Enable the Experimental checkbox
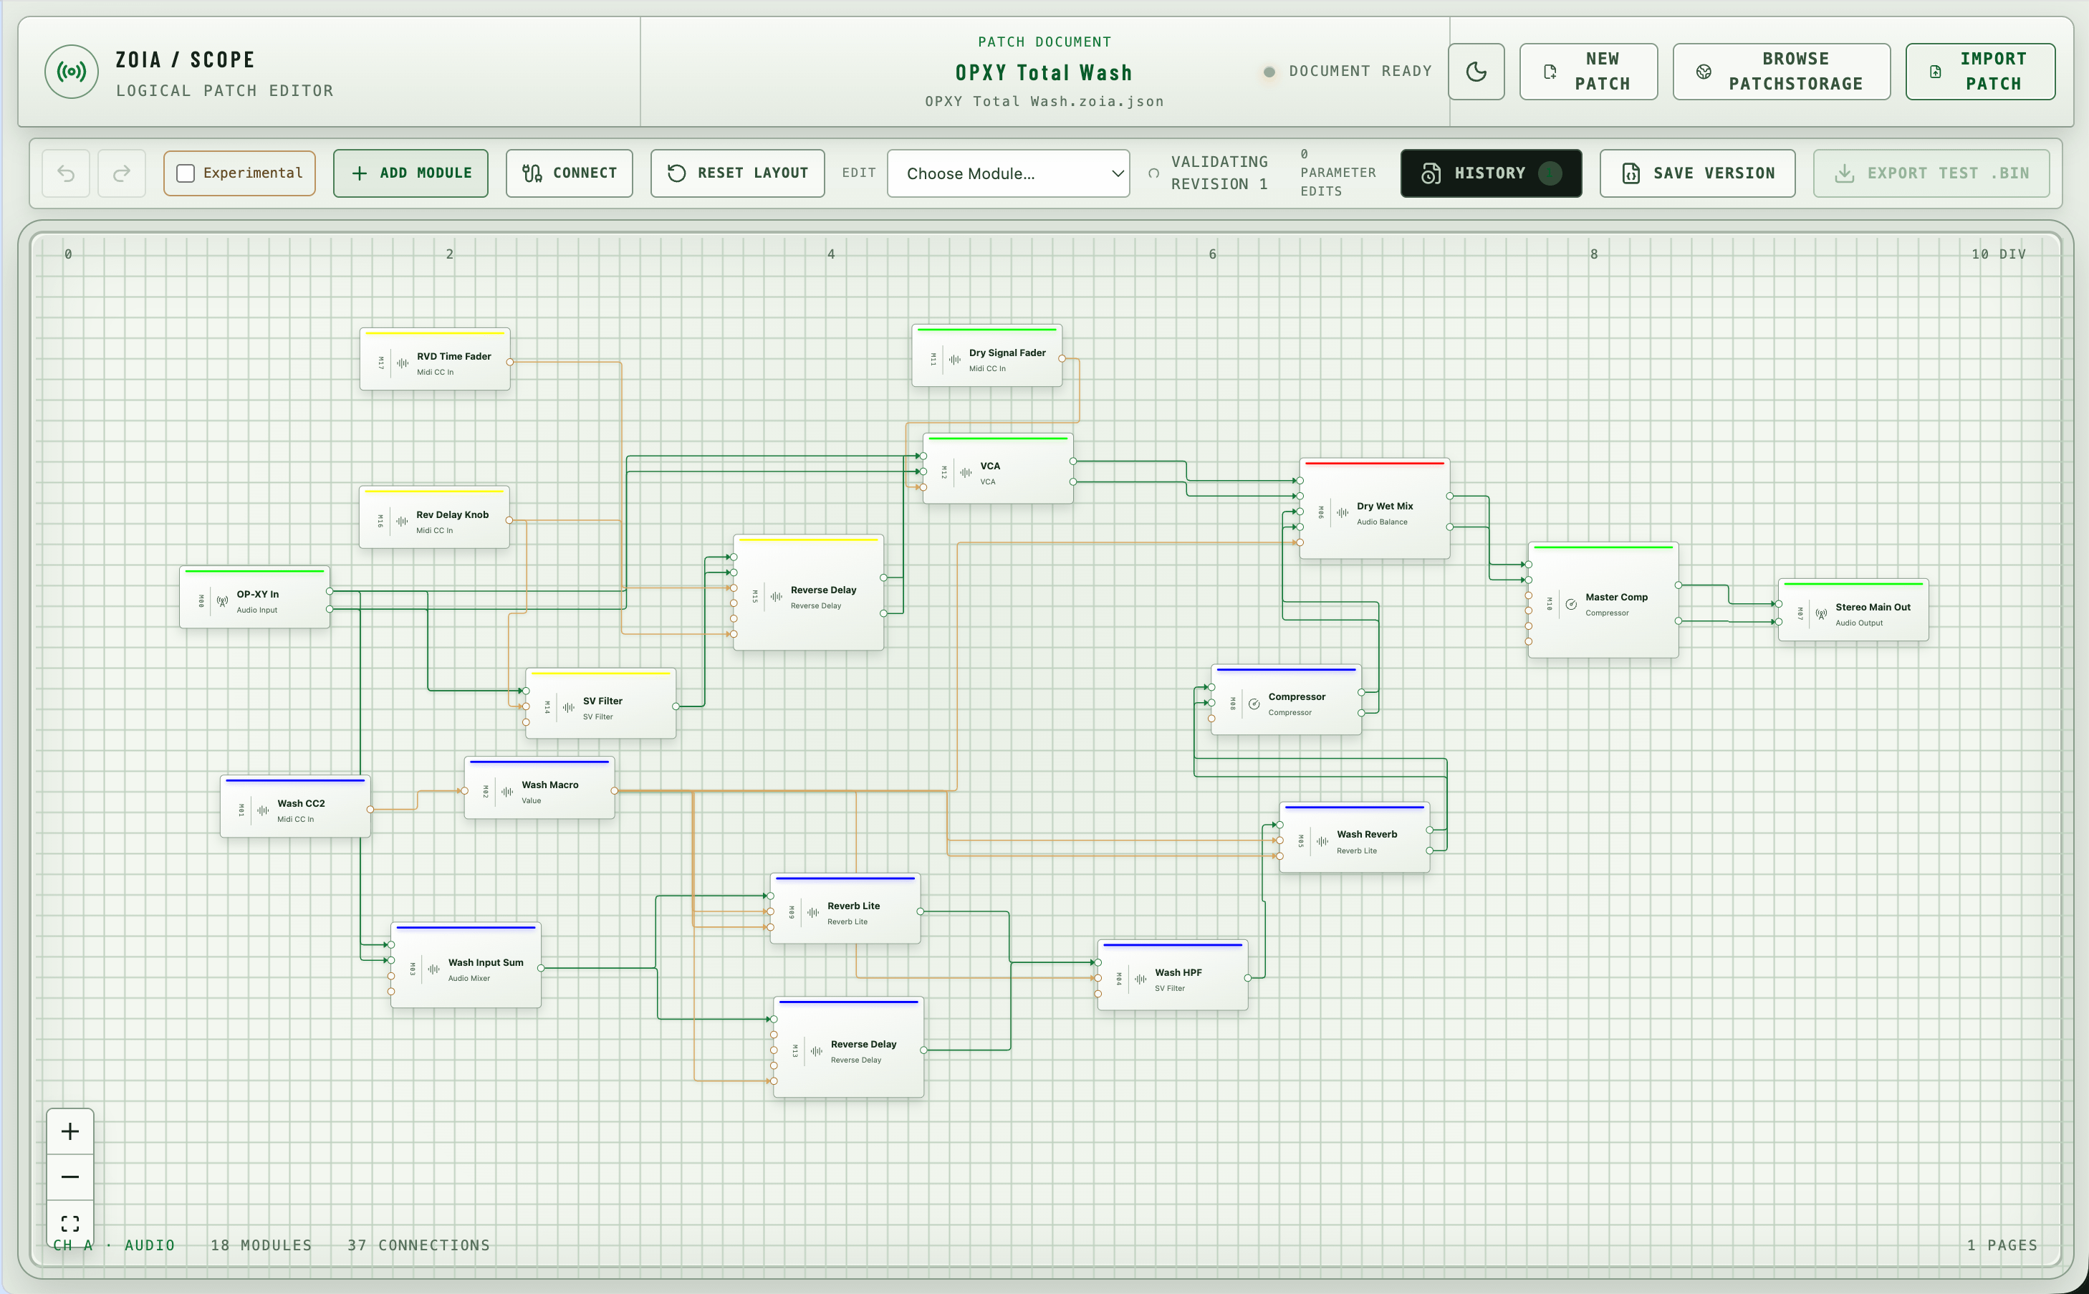Screen dimensions: 2089x1294 tap(186, 173)
